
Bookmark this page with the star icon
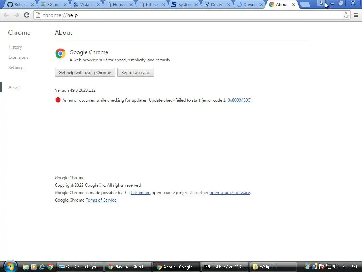point(346,15)
